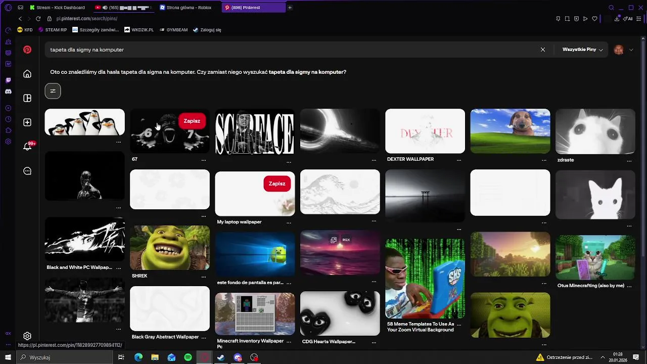
Task: Open the penguins wallpaper thumbnail
Action: click(x=84, y=122)
